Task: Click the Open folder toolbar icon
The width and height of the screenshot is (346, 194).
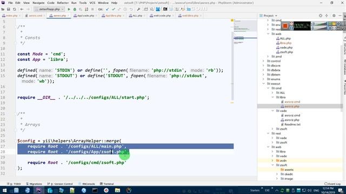Action: point(3,9)
